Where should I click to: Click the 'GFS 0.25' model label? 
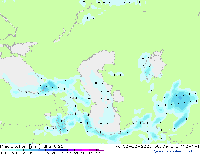53,146
